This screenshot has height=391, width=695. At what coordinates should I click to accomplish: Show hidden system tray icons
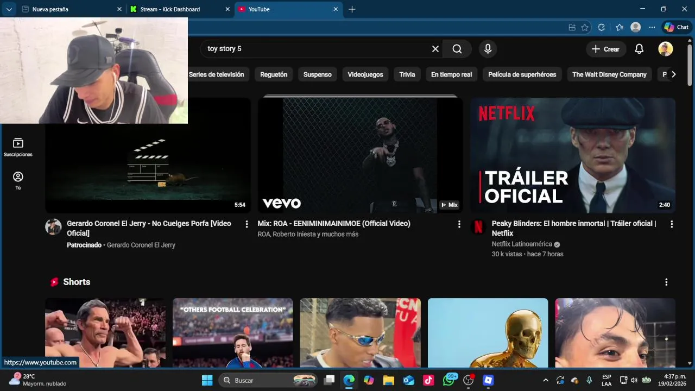click(546, 380)
